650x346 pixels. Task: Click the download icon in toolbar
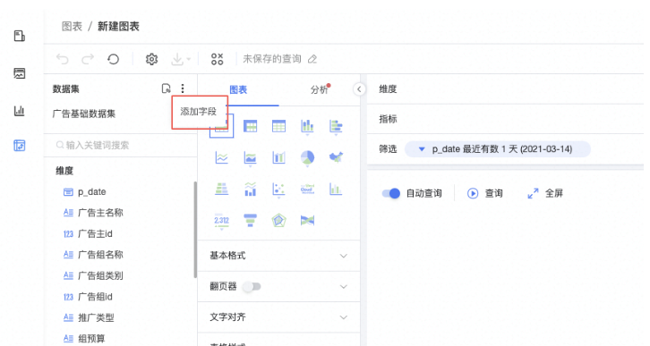(177, 59)
